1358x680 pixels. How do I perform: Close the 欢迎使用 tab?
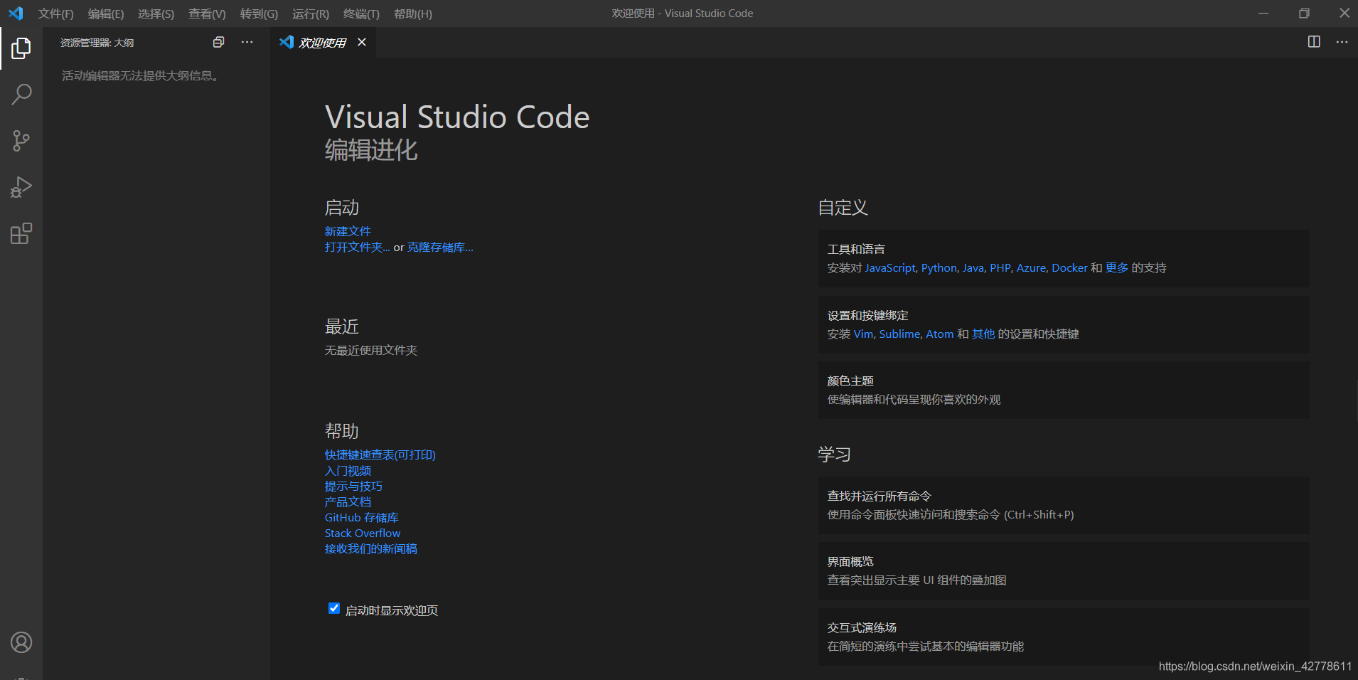[x=362, y=42]
